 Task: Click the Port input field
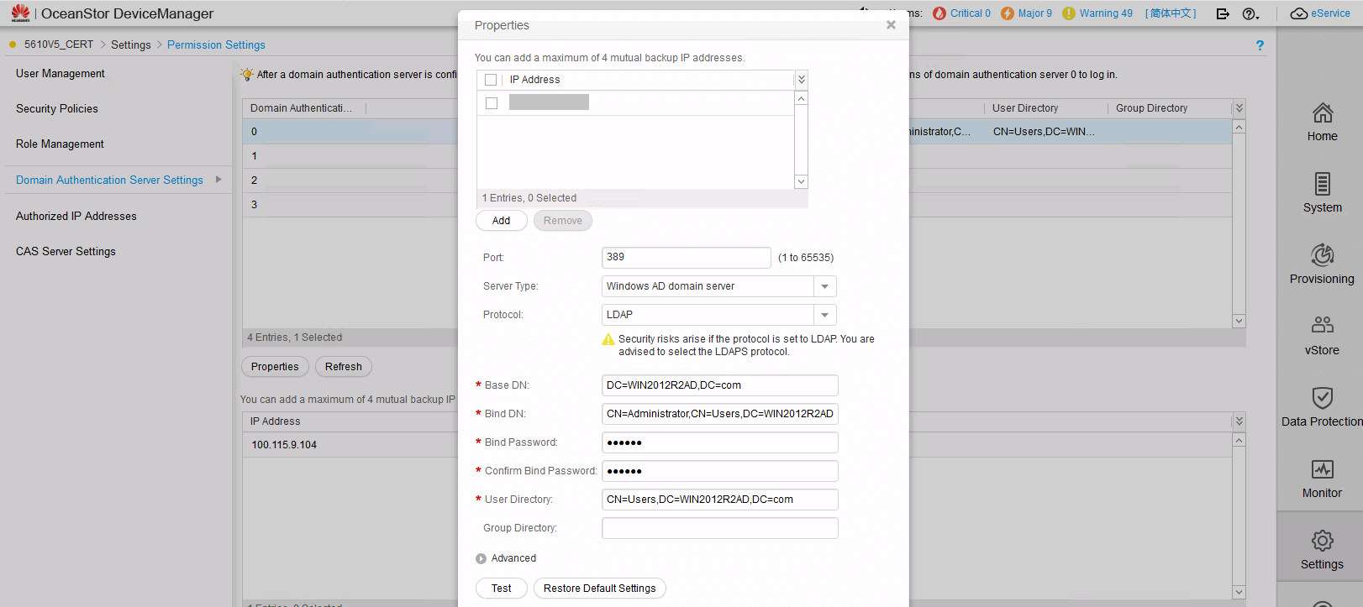click(686, 258)
